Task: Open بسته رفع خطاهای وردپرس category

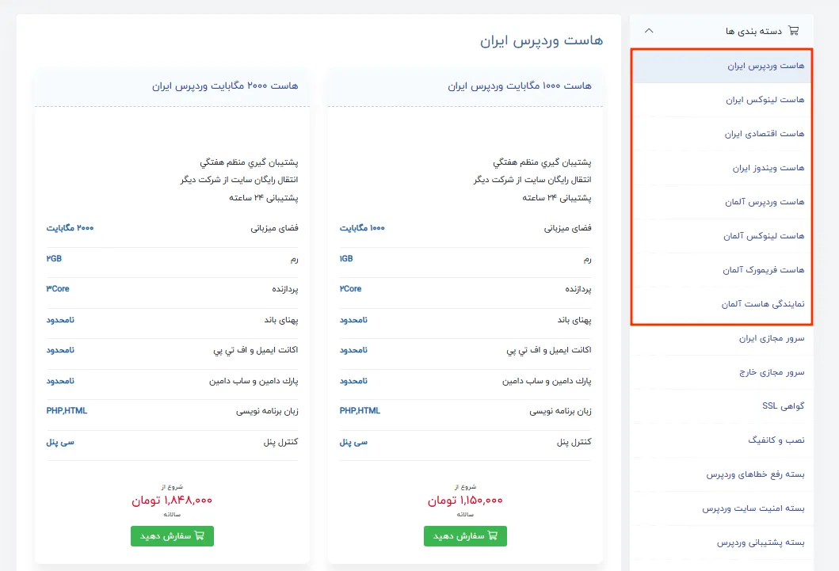Action: tap(722, 474)
